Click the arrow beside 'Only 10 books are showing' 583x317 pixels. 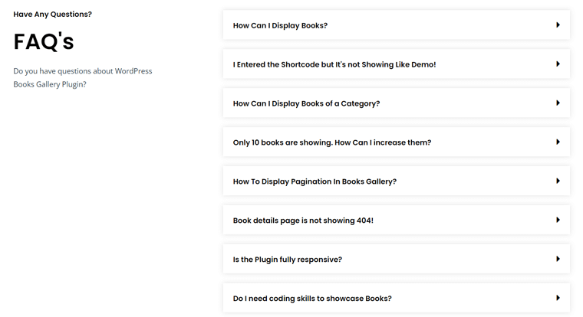558,142
